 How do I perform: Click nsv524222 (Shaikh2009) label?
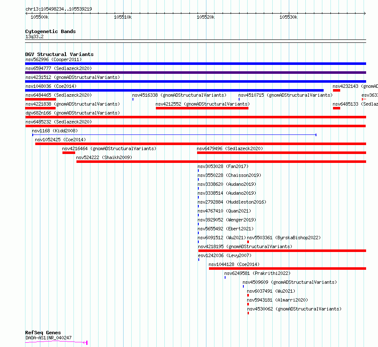click(104, 157)
